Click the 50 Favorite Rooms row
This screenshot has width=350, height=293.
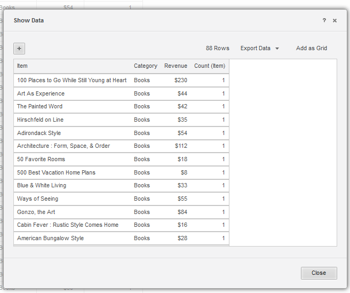point(41,160)
